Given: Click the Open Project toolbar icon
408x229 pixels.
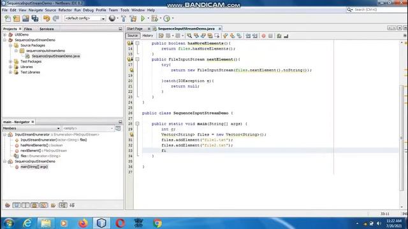Looking at the screenshot, I should [x=25, y=18].
